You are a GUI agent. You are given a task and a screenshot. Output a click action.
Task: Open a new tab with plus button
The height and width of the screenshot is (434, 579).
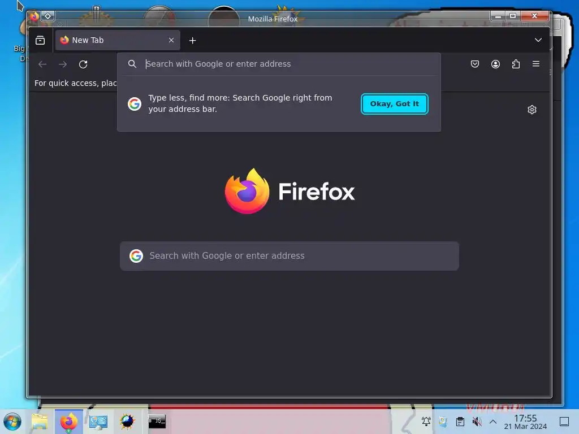pyautogui.click(x=192, y=41)
